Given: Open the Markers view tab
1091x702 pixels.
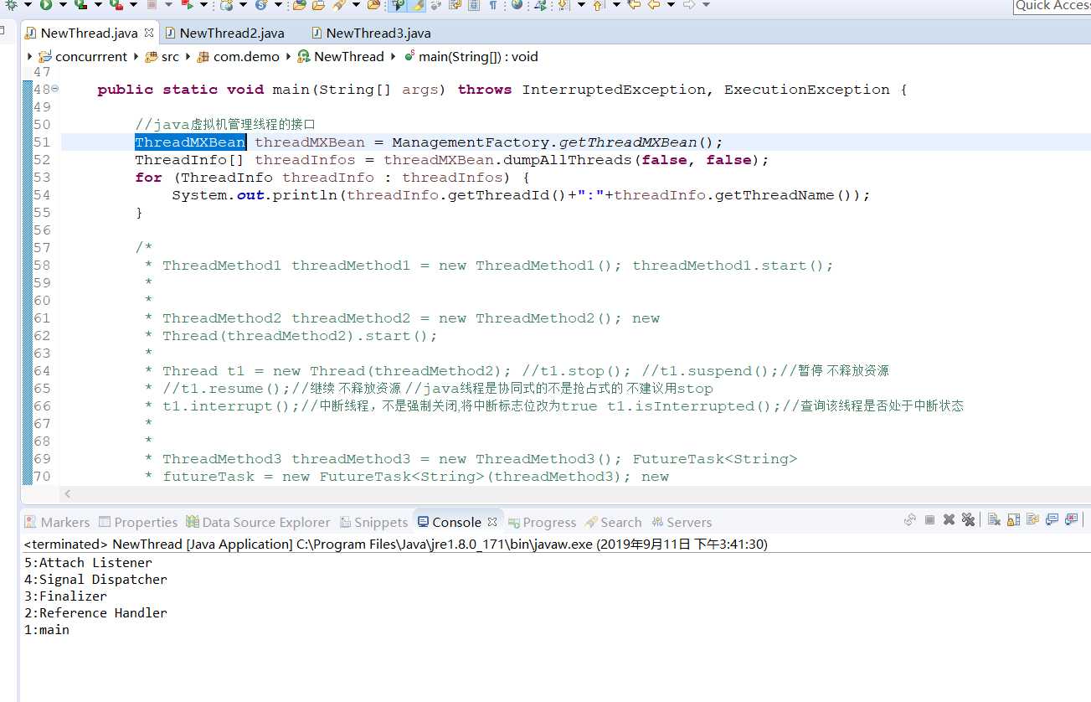Looking at the screenshot, I should [x=57, y=522].
